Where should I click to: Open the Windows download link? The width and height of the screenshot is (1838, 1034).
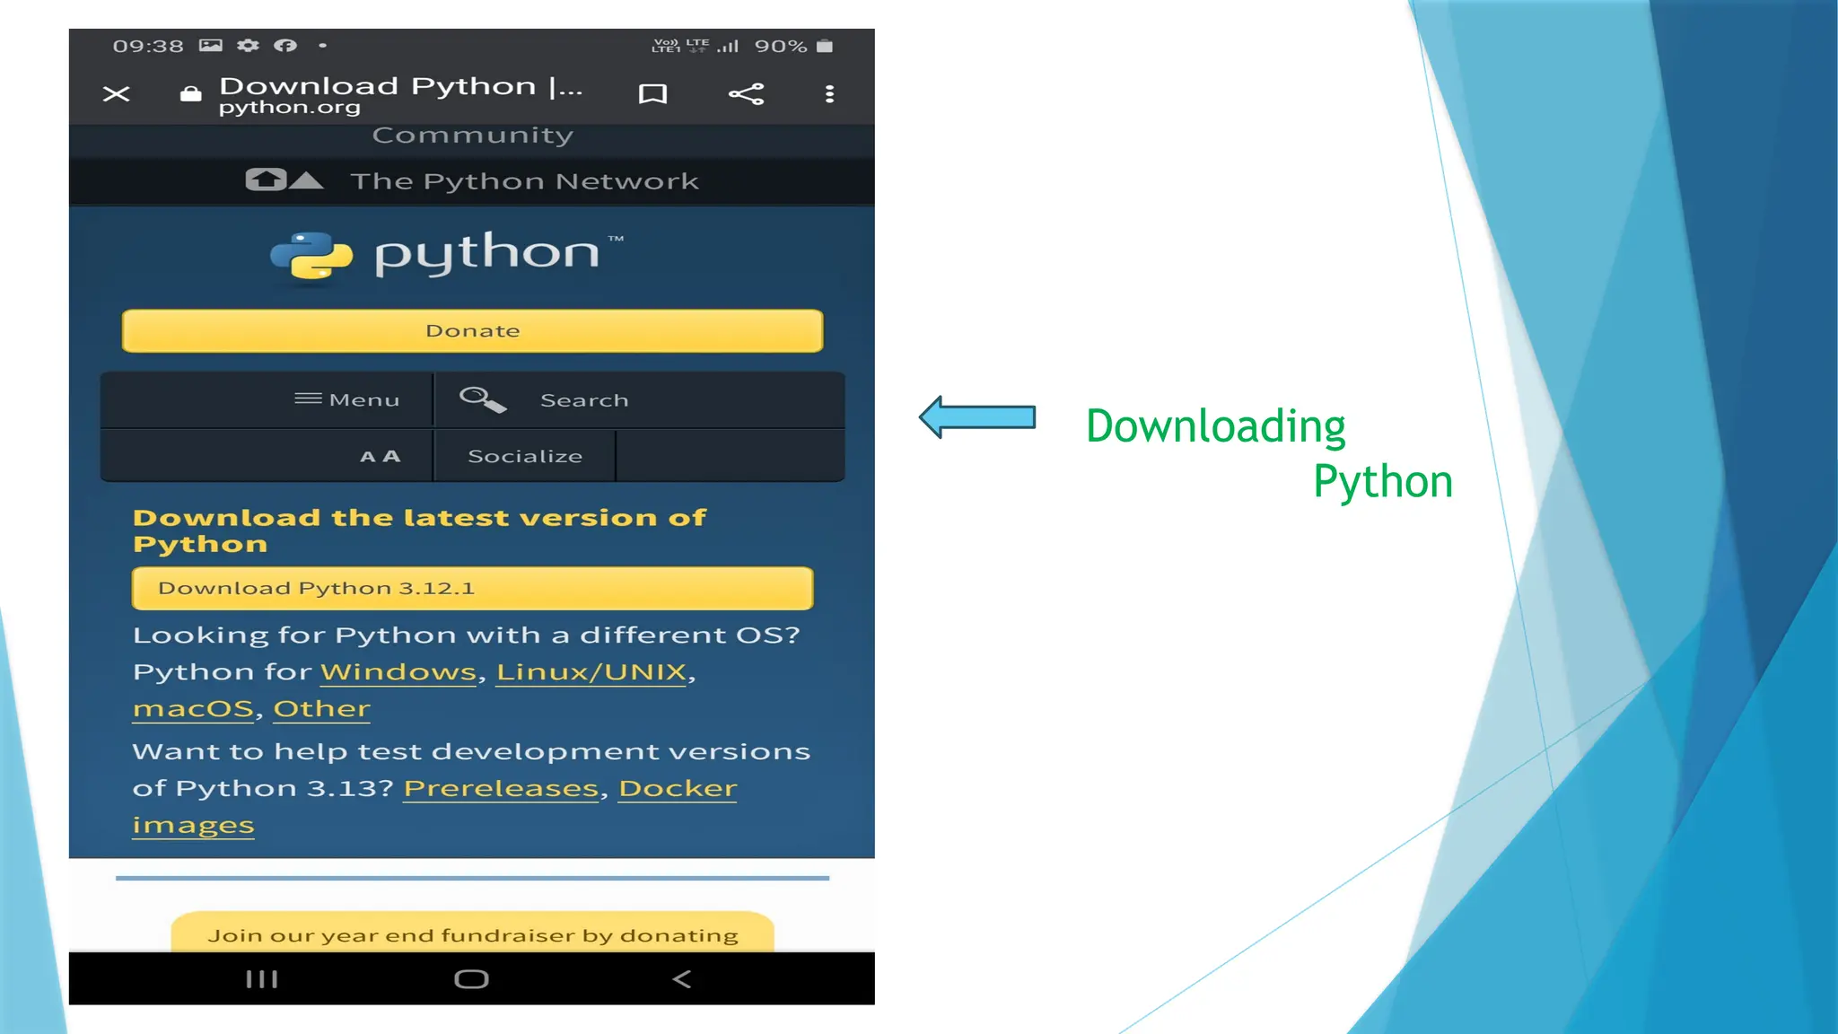(x=398, y=671)
